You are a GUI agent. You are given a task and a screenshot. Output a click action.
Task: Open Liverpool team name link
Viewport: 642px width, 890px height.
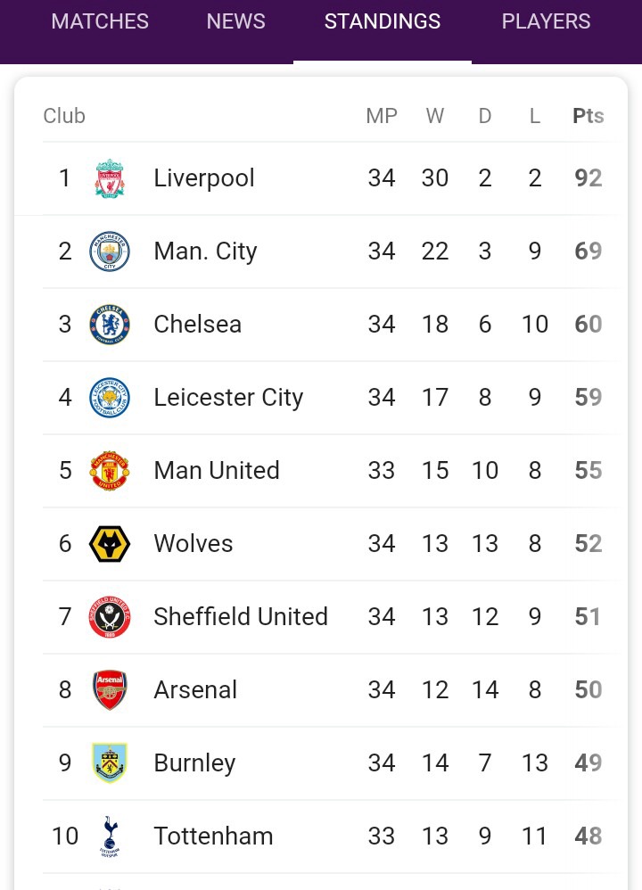(x=204, y=178)
